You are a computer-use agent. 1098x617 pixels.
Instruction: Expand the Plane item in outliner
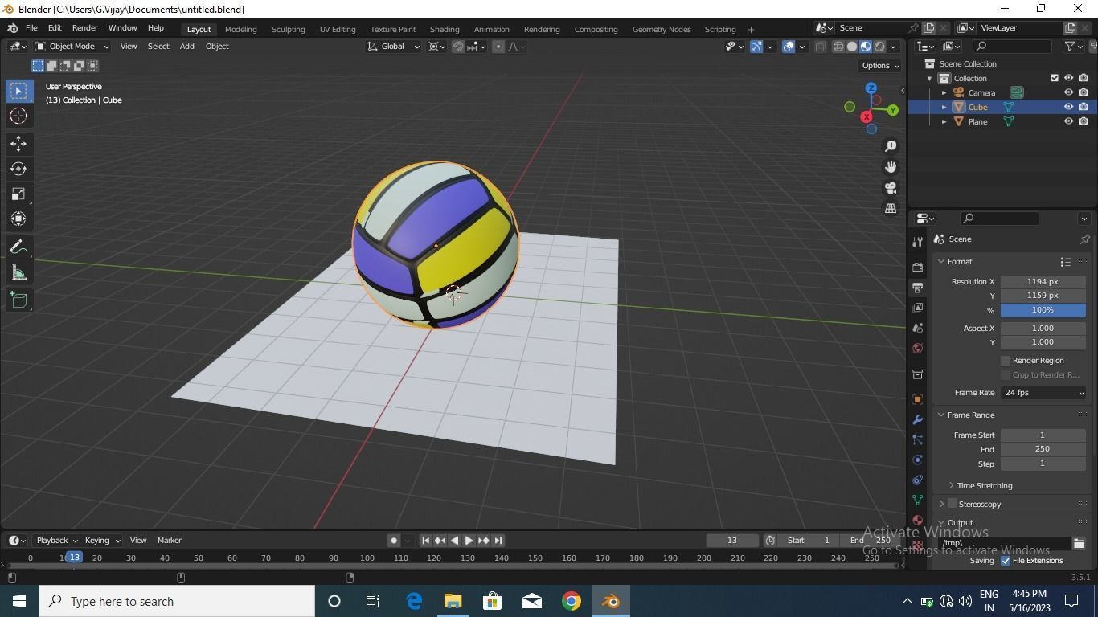944,121
